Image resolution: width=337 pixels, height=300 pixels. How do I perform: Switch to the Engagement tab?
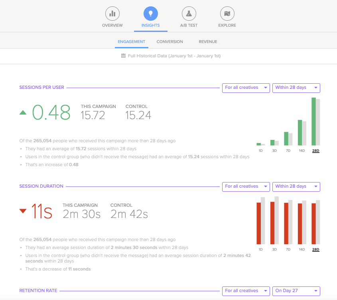pos(131,42)
